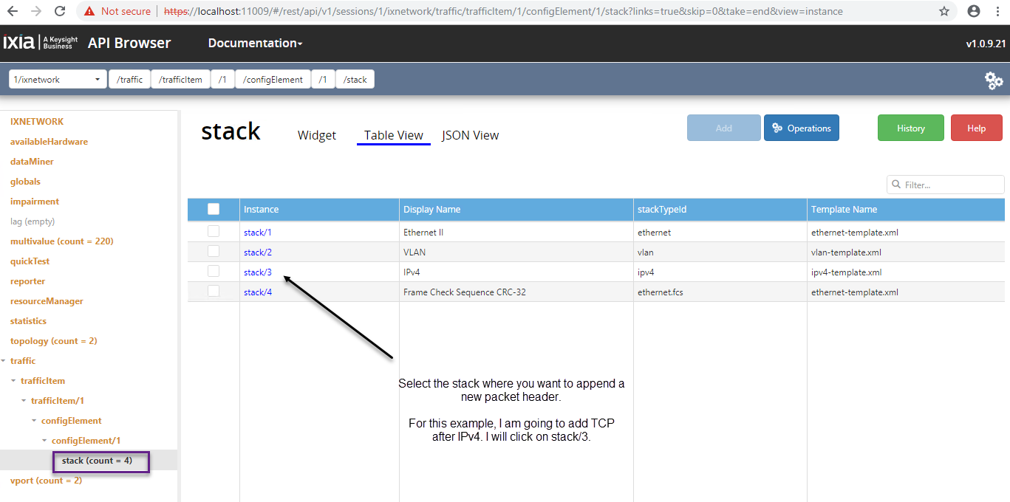Click the Ixia Keysight logo
1010x502 pixels.
tap(41, 43)
